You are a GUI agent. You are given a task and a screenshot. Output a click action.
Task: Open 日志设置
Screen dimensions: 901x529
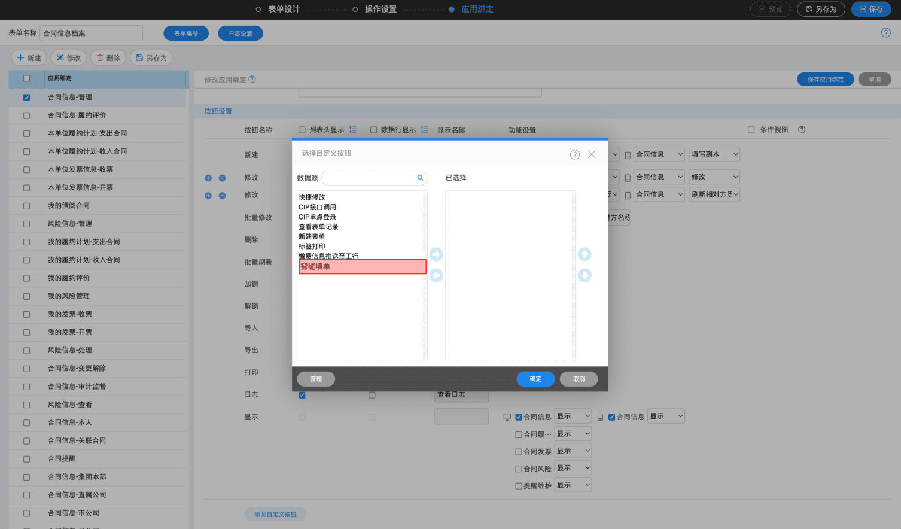(241, 34)
